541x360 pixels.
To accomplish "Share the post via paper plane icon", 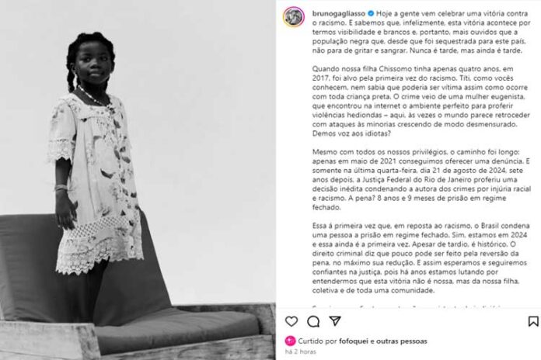I will tap(335, 321).
